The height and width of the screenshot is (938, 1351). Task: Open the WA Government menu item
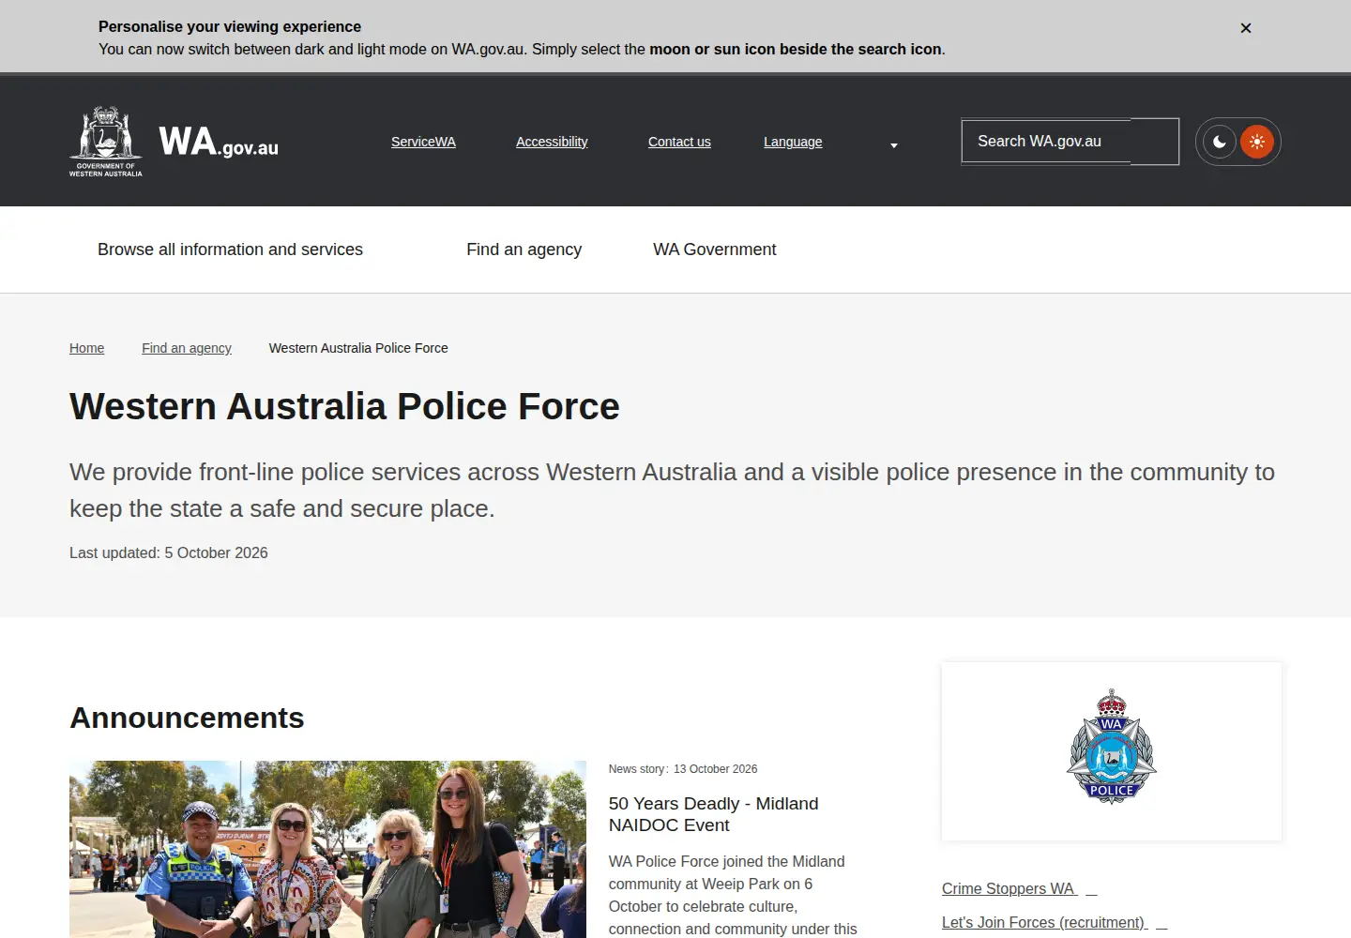click(715, 250)
